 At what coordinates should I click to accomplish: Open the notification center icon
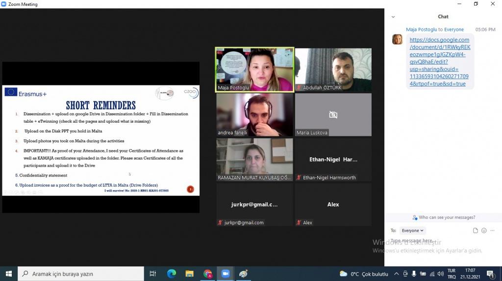[x=490, y=274]
